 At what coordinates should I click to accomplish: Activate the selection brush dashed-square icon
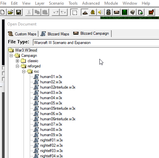[75, 13]
